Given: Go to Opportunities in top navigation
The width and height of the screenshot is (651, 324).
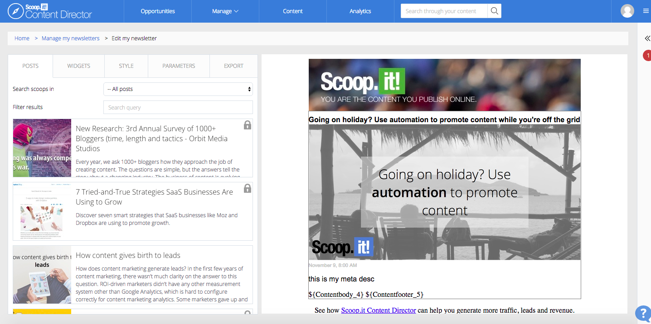Looking at the screenshot, I should (x=158, y=11).
